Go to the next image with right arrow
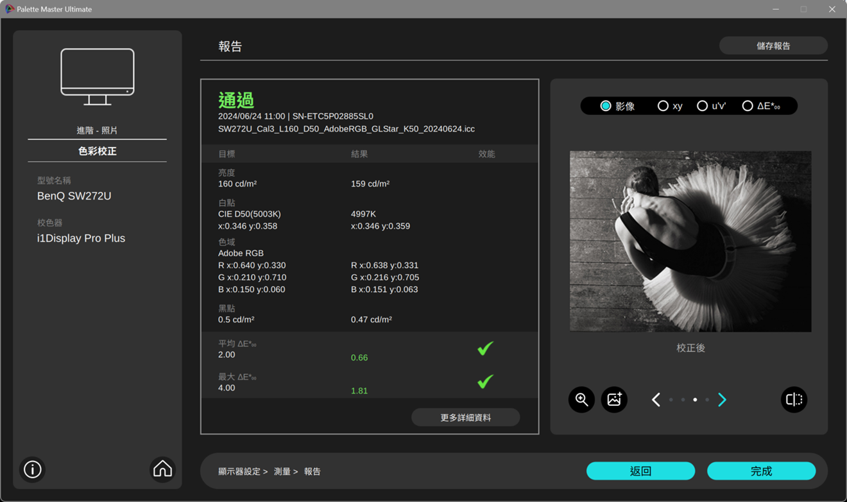The width and height of the screenshot is (847, 502). (x=722, y=400)
